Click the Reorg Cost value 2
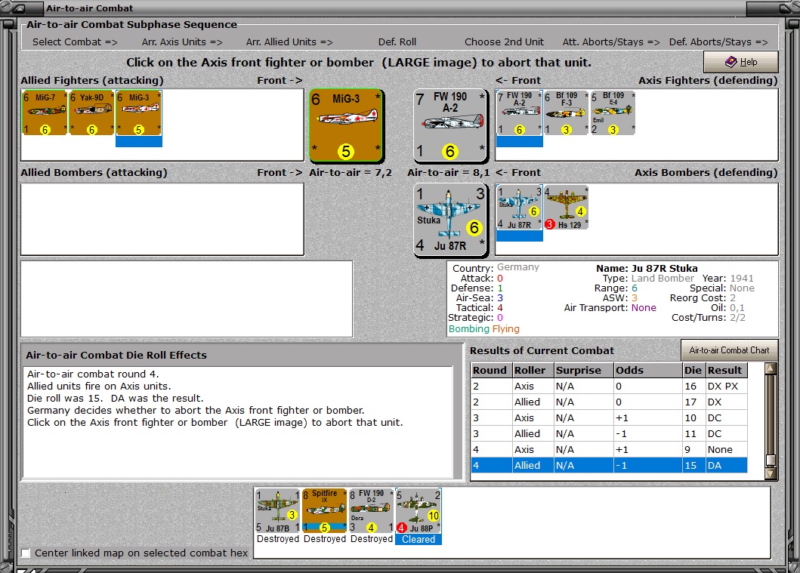Viewport: 800px width, 573px height. pyautogui.click(x=733, y=298)
